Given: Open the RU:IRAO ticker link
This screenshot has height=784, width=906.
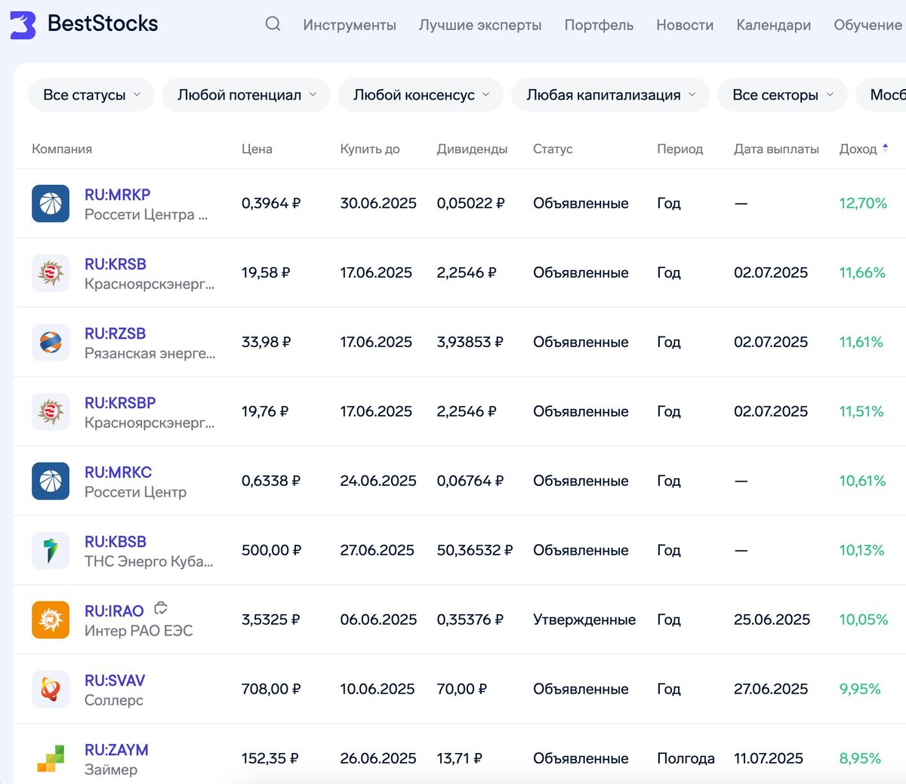Looking at the screenshot, I should click(114, 611).
